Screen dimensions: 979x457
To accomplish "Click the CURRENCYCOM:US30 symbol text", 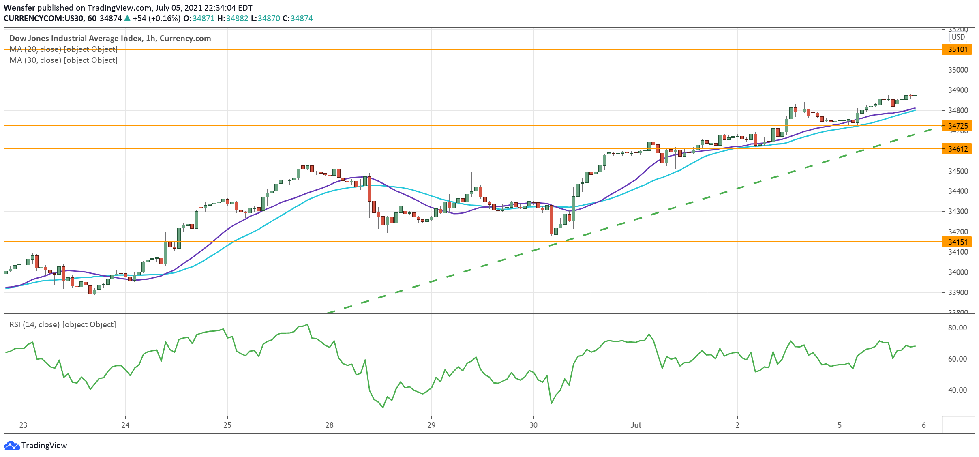I will 44,18.
